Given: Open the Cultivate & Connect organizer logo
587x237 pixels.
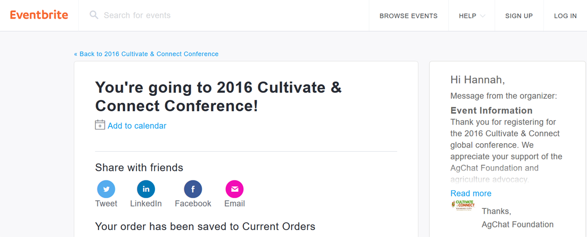Looking at the screenshot, I should pyautogui.click(x=463, y=206).
